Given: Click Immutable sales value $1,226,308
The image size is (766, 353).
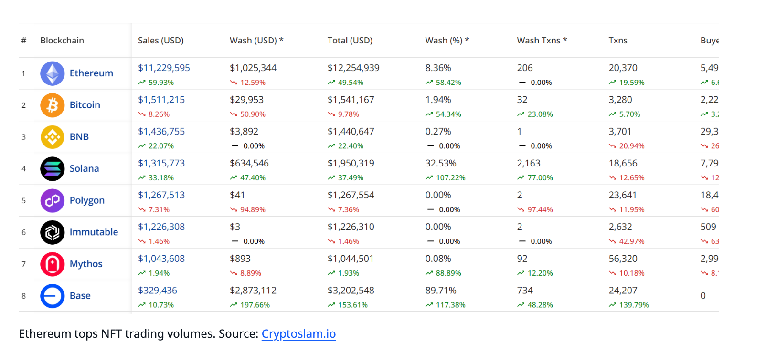Looking at the screenshot, I should (161, 227).
